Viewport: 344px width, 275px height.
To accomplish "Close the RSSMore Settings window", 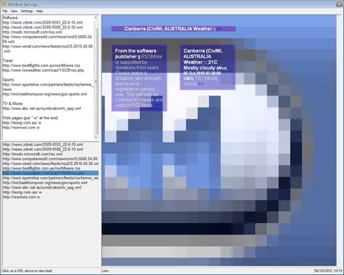I will (339, 5).
